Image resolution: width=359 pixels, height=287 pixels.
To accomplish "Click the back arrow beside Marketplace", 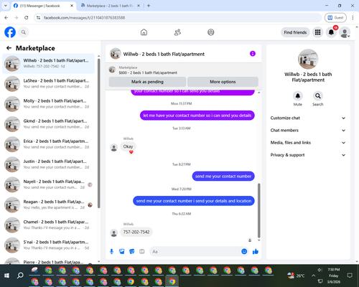I will 9,48.
